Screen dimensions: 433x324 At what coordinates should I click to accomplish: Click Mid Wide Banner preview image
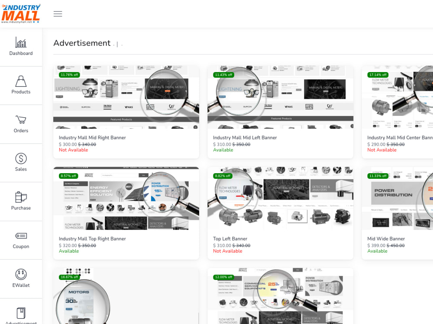pyautogui.click(x=397, y=198)
